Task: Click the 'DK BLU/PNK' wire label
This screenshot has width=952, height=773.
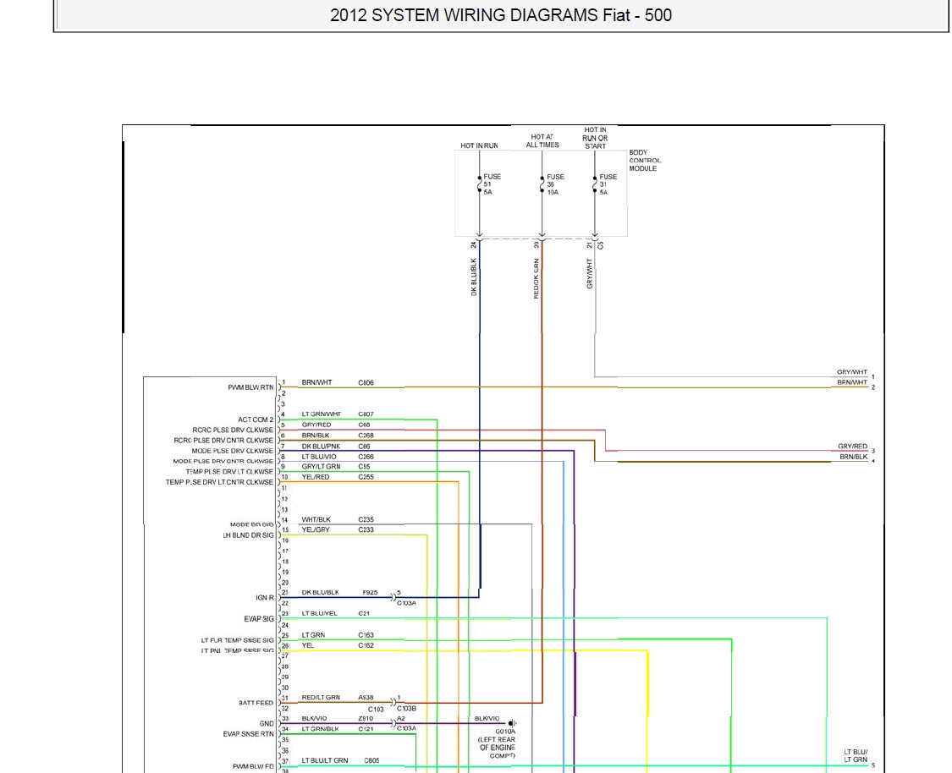Action: 321,446
